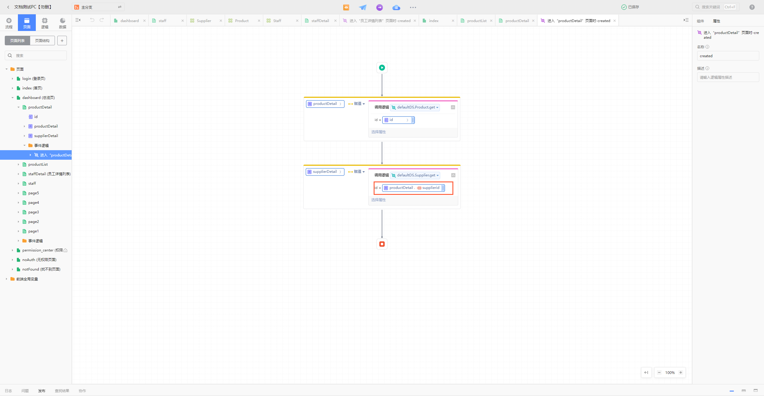Viewport: 764px width, 396px height.
Task: Open the 属性 properties tab
Action: pyautogui.click(x=717, y=21)
